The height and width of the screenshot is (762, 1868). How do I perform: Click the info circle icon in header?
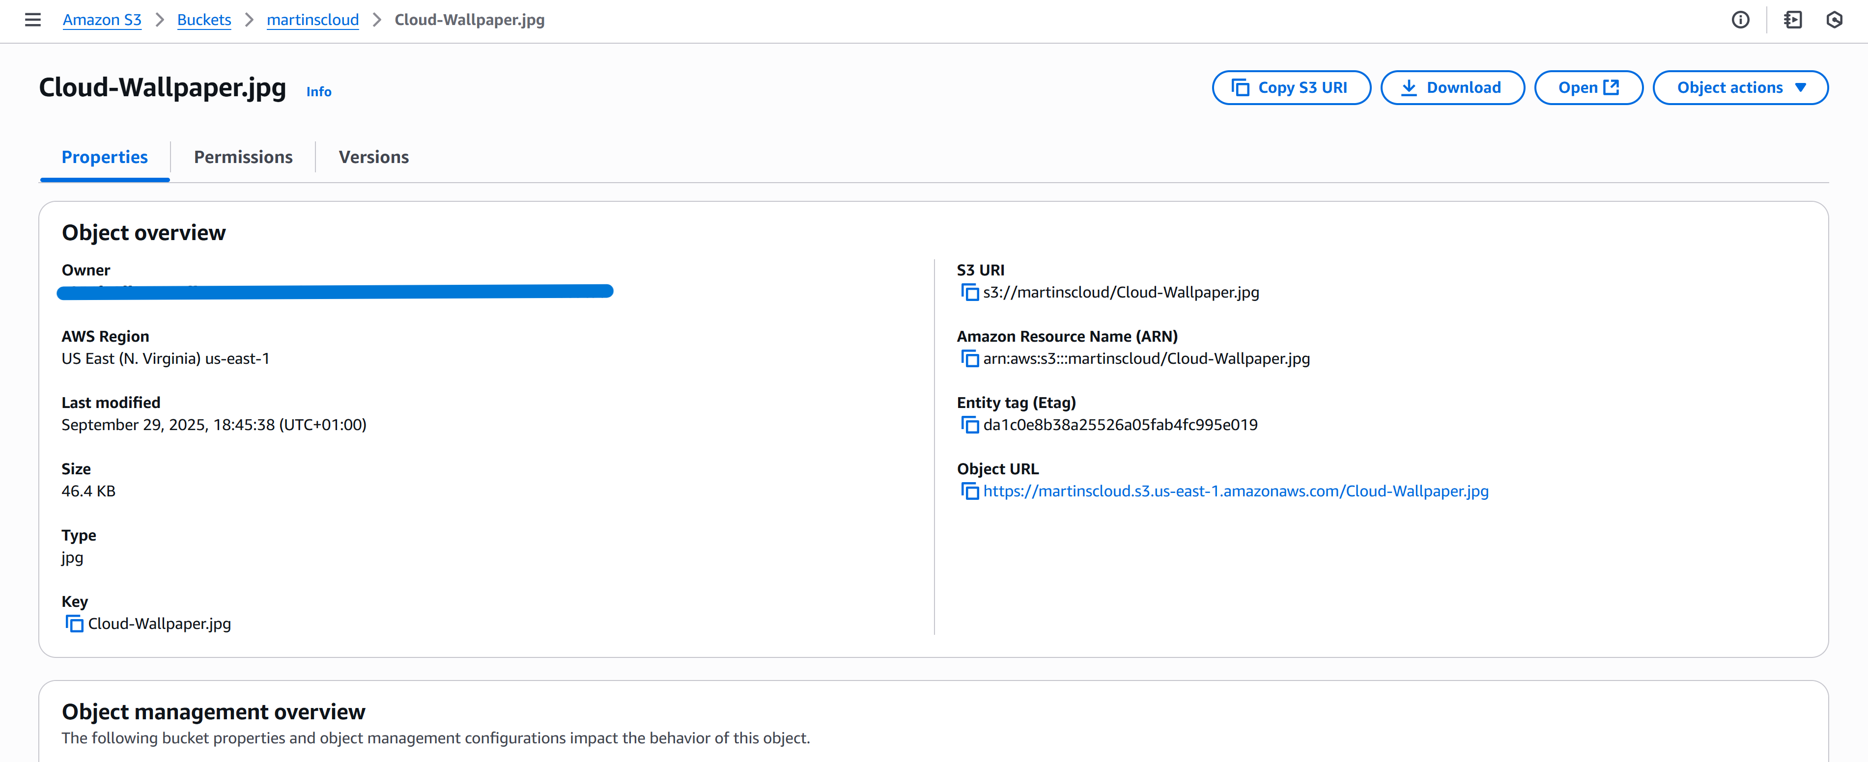1740,20
